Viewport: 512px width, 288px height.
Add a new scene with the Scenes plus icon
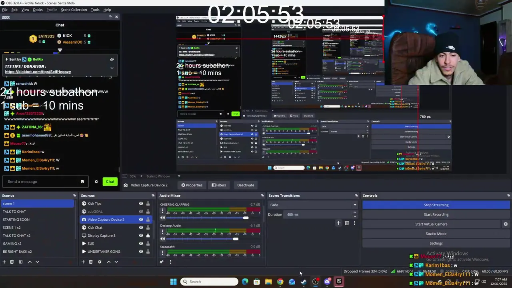[x=4, y=262]
